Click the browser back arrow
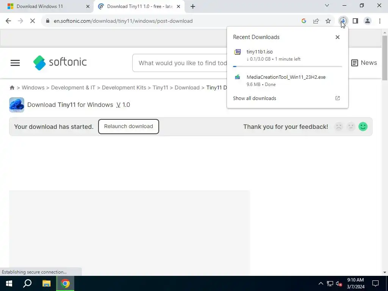 [8, 21]
